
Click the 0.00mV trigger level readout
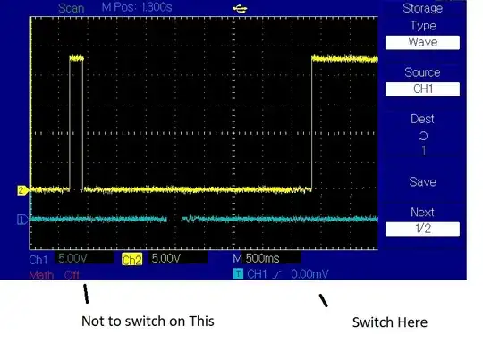click(309, 274)
